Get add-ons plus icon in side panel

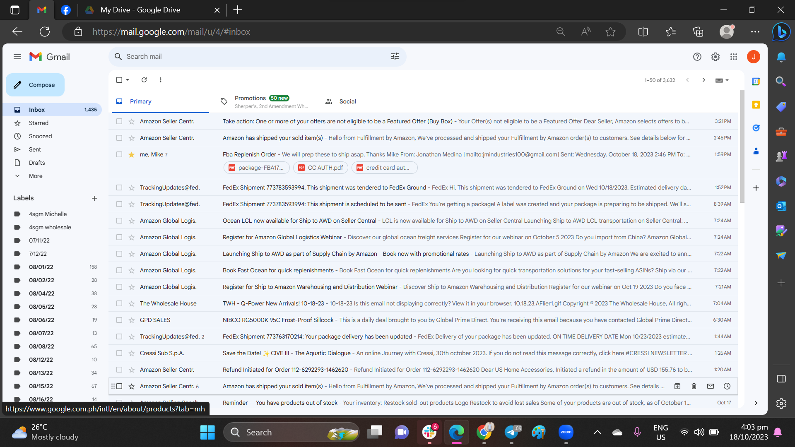[x=756, y=188]
